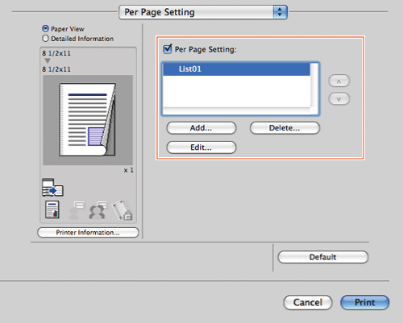Viewport: 403px width, 323px height.
Task: Select the Paper View radio button
Action: 45,28
